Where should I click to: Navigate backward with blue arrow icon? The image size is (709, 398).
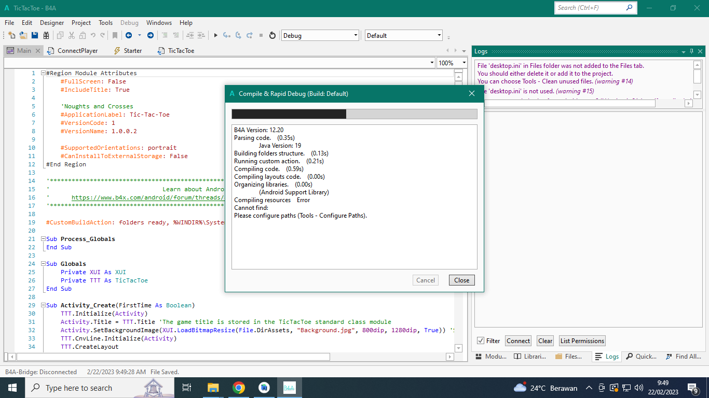coord(128,35)
